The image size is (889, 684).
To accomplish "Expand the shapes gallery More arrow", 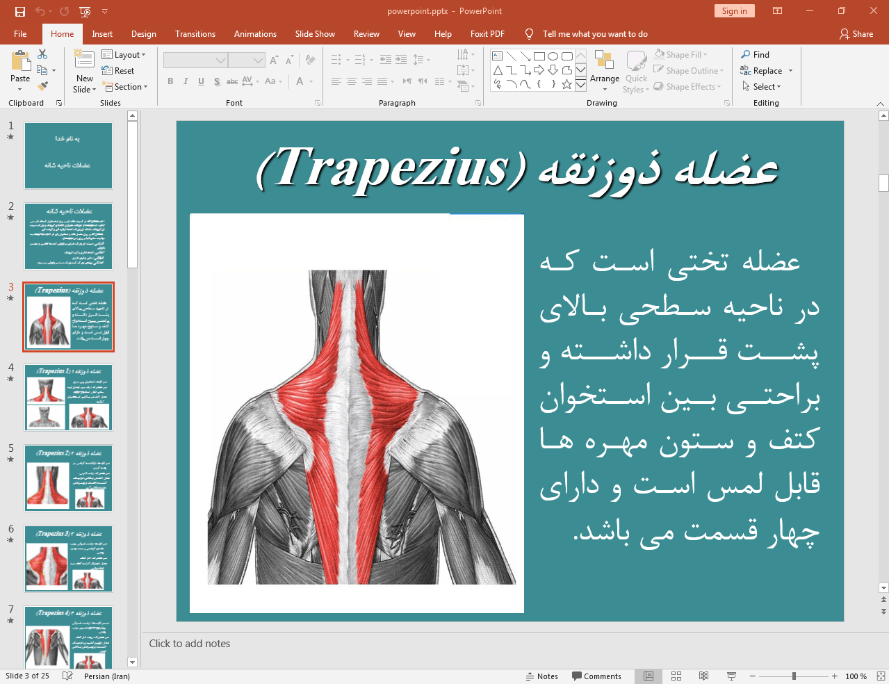I will (x=580, y=85).
